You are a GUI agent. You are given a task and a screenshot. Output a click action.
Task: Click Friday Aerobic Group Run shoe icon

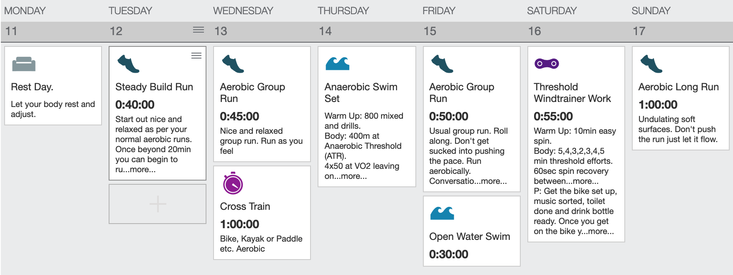click(x=442, y=64)
